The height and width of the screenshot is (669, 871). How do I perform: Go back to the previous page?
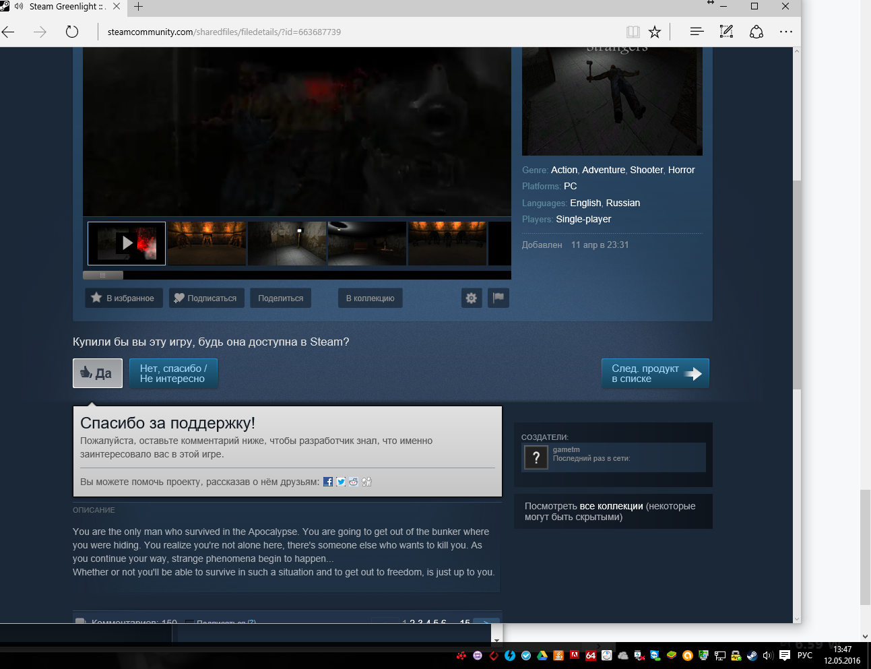coord(8,32)
